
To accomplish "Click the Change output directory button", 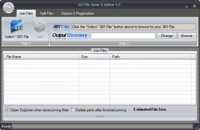I will point(167,36).
